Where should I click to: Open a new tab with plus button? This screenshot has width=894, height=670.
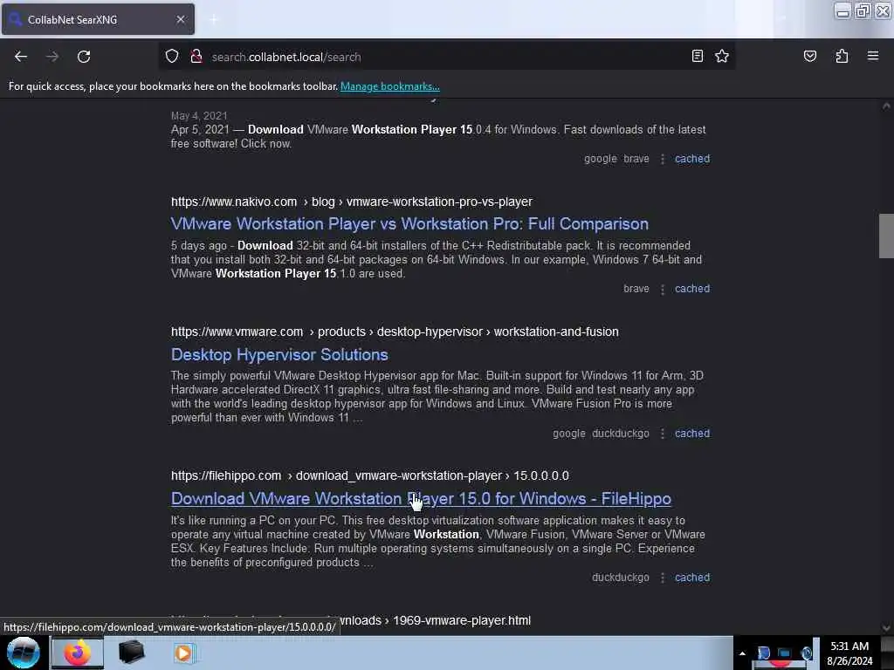[x=214, y=19]
